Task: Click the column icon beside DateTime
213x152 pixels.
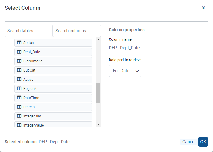Action: click(19, 98)
